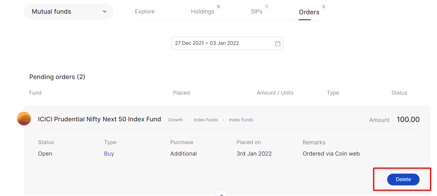
Task: Click the 100.00 amount value
Action: [x=408, y=119]
